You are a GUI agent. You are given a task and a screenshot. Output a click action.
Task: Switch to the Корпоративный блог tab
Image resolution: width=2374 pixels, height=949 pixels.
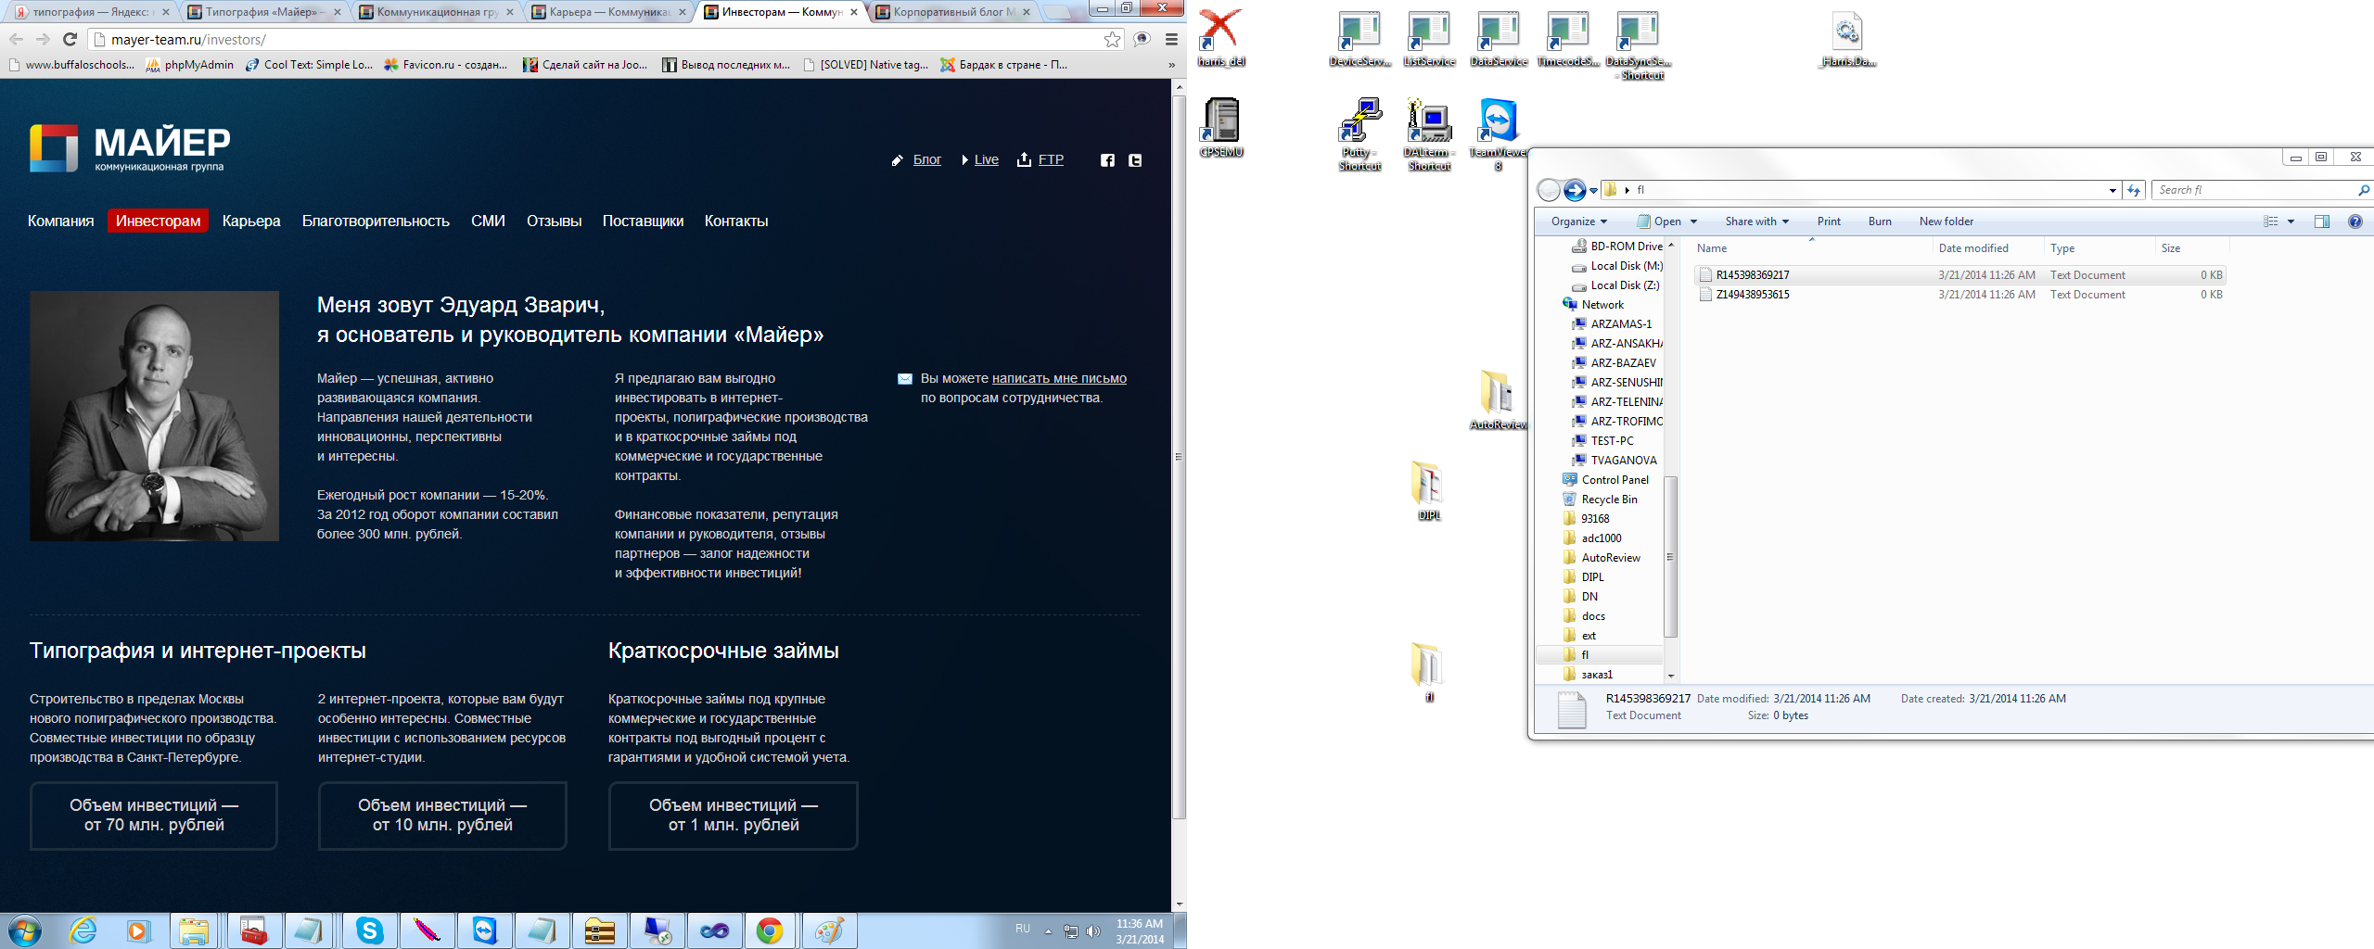point(952,12)
